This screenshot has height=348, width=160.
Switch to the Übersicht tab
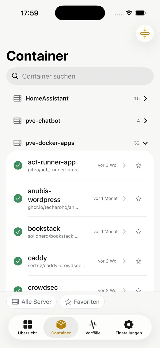point(27,327)
